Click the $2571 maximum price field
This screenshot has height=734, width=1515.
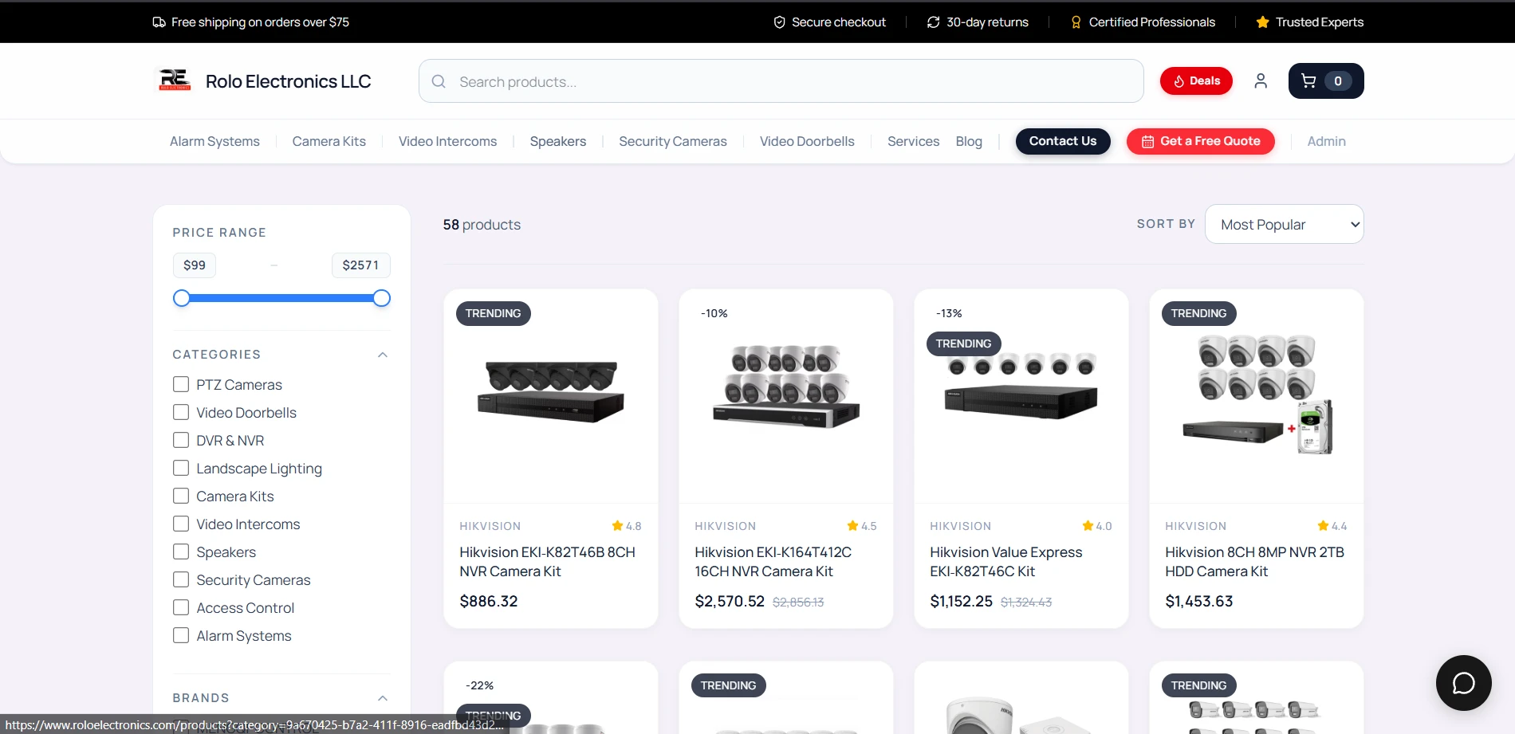[x=360, y=265]
